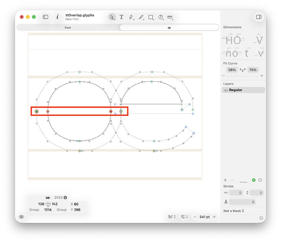The height and width of the screenshot is (242, 281).
Task: Activate the Measurement ruler tool
Action: (170, 17)
